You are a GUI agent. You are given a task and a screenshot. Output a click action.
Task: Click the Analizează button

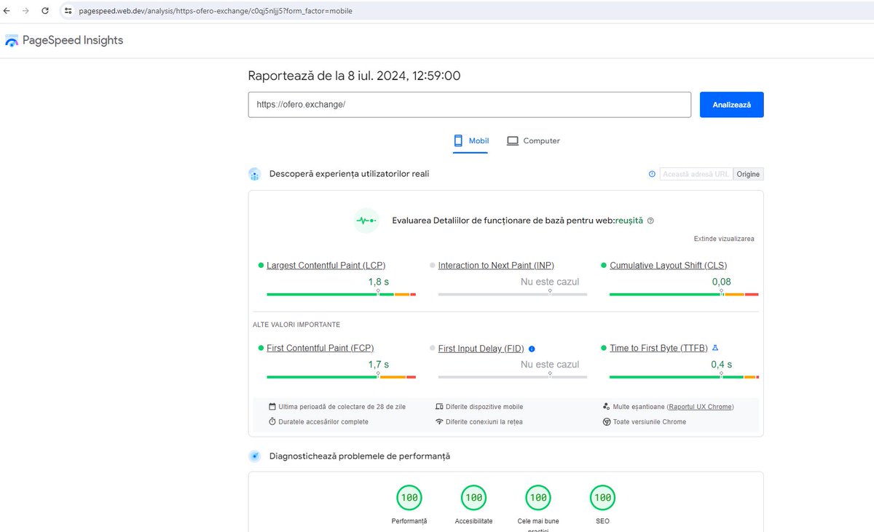731,104
